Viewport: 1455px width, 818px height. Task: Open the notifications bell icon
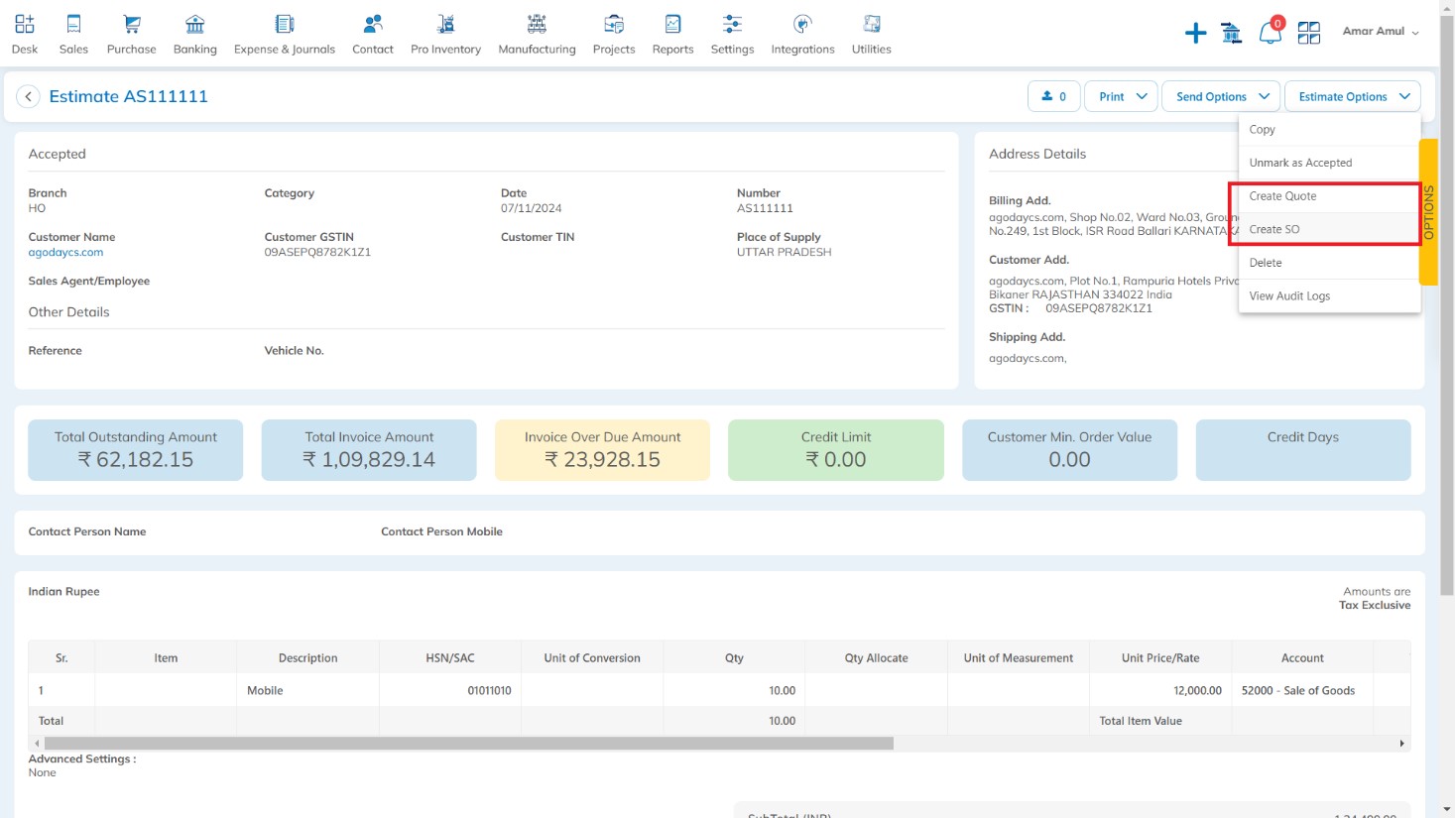pos(1270,33)
